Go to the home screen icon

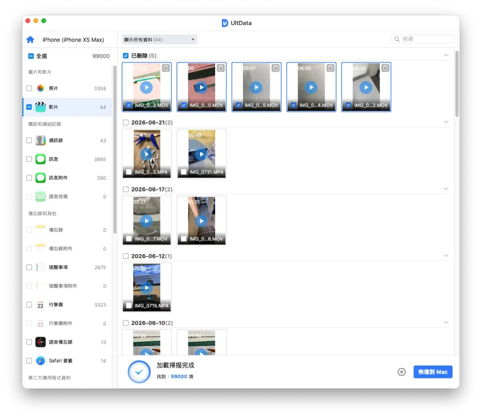[x=30, y=40]
